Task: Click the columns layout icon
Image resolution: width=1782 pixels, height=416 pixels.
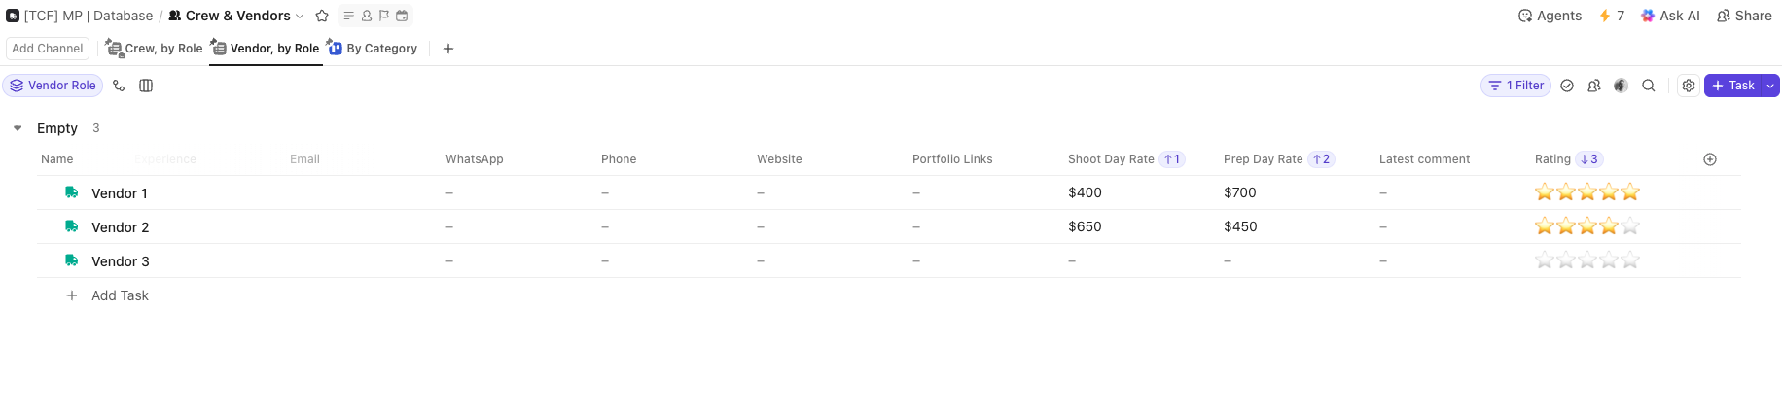Action: [x=146, y=86]
